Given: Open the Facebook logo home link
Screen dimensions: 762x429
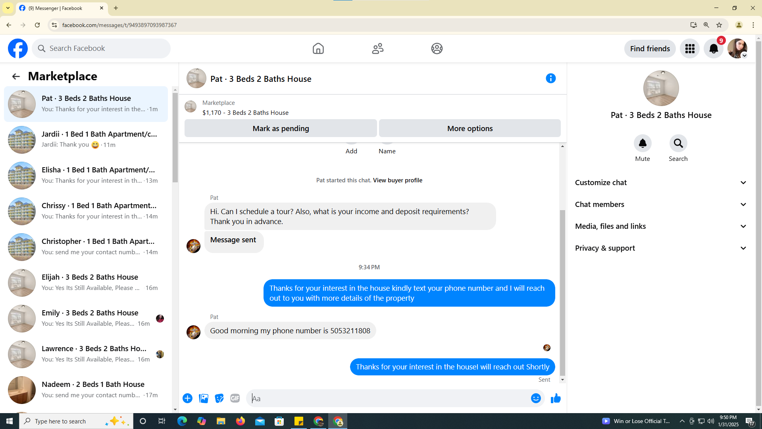Looking at the screenshot, I should (x=18, y=48).
